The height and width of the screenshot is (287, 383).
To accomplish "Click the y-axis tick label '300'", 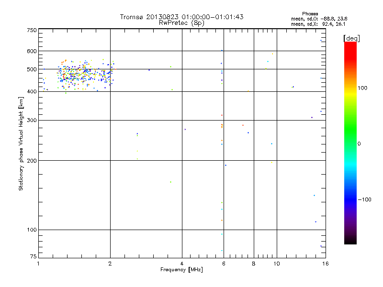I will coord(32,121).
